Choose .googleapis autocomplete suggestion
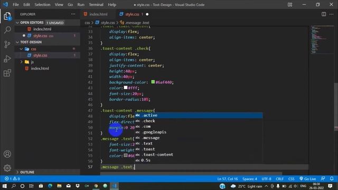Viewport: 338px width, 190px height. (199, 132)
